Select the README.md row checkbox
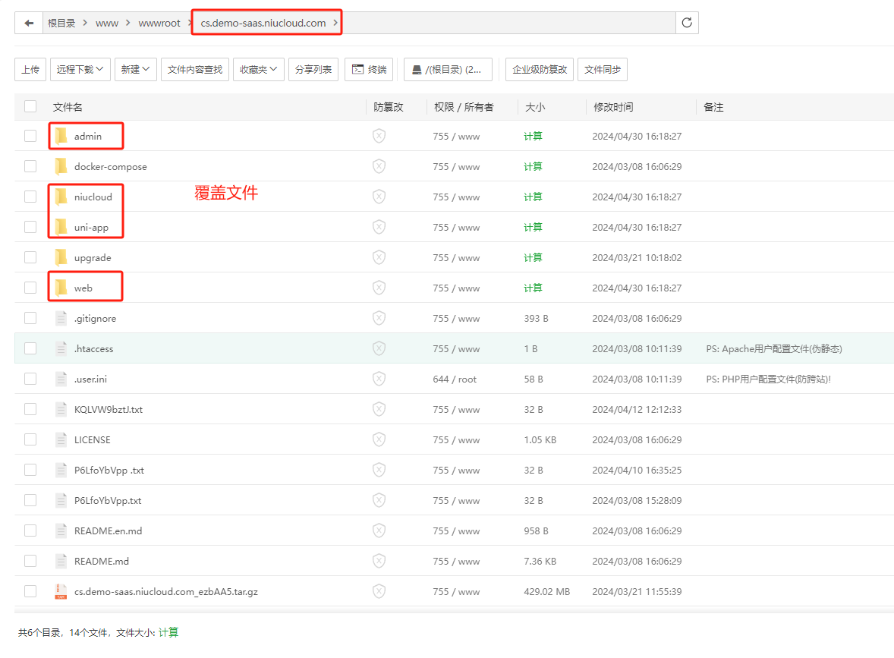 pos(30,561)
